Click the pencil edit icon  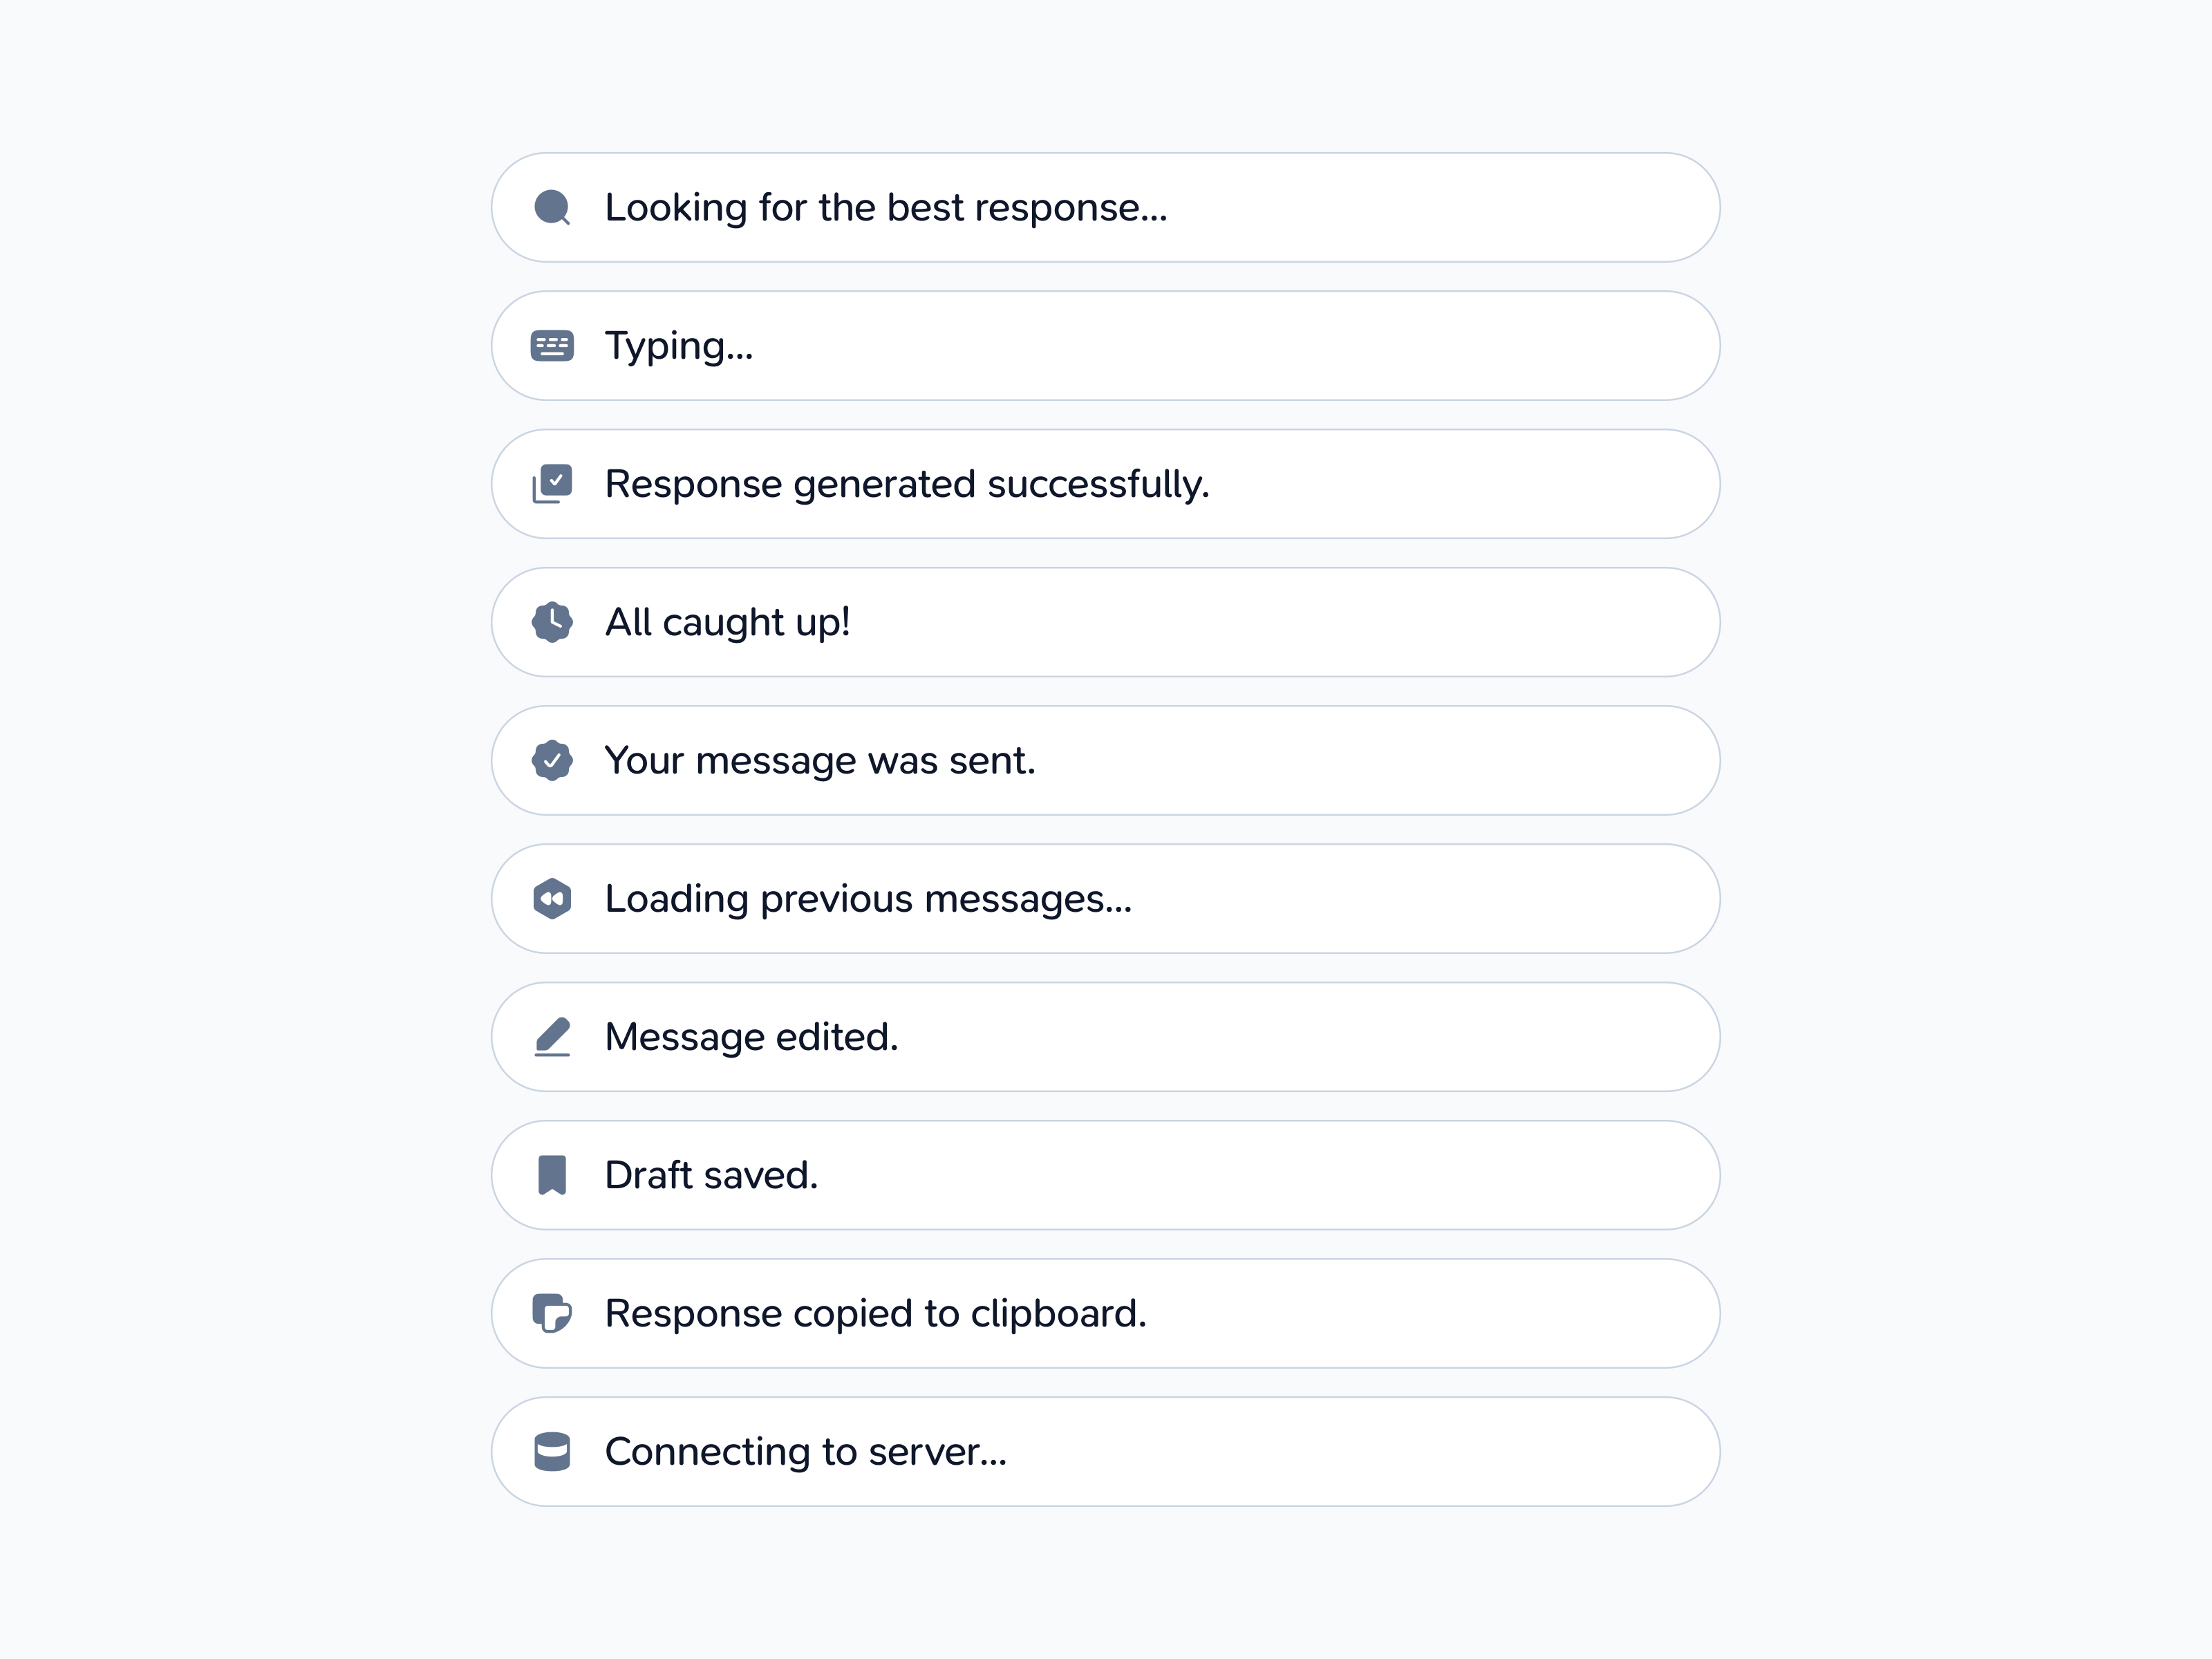552,1037
